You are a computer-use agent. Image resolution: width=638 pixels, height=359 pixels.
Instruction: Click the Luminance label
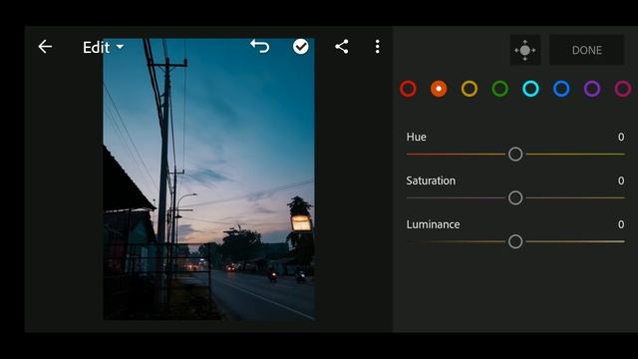(x=433, y=224)
